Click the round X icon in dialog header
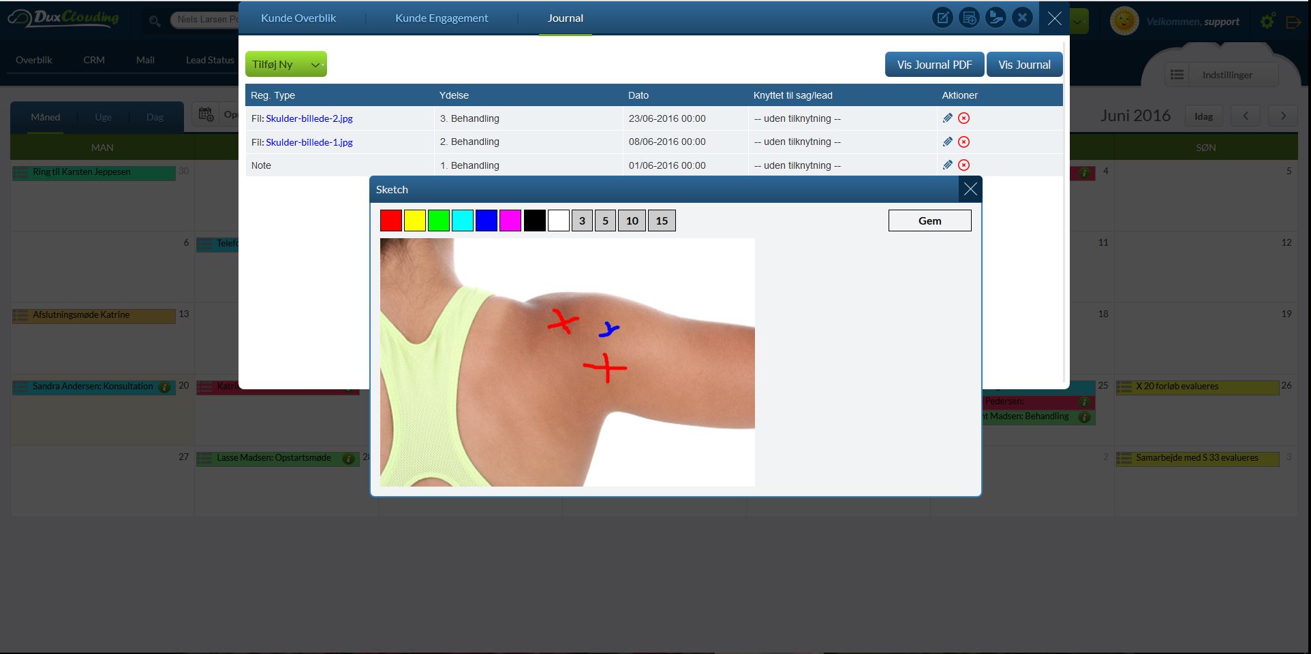This screenshot has height=654, width=1311. pyautogui.click(x=1022, y=18)
